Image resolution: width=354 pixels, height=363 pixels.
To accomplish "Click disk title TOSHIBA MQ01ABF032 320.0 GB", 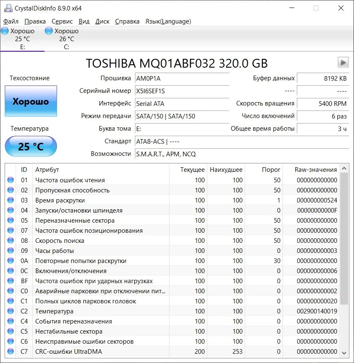I will 177,63.
